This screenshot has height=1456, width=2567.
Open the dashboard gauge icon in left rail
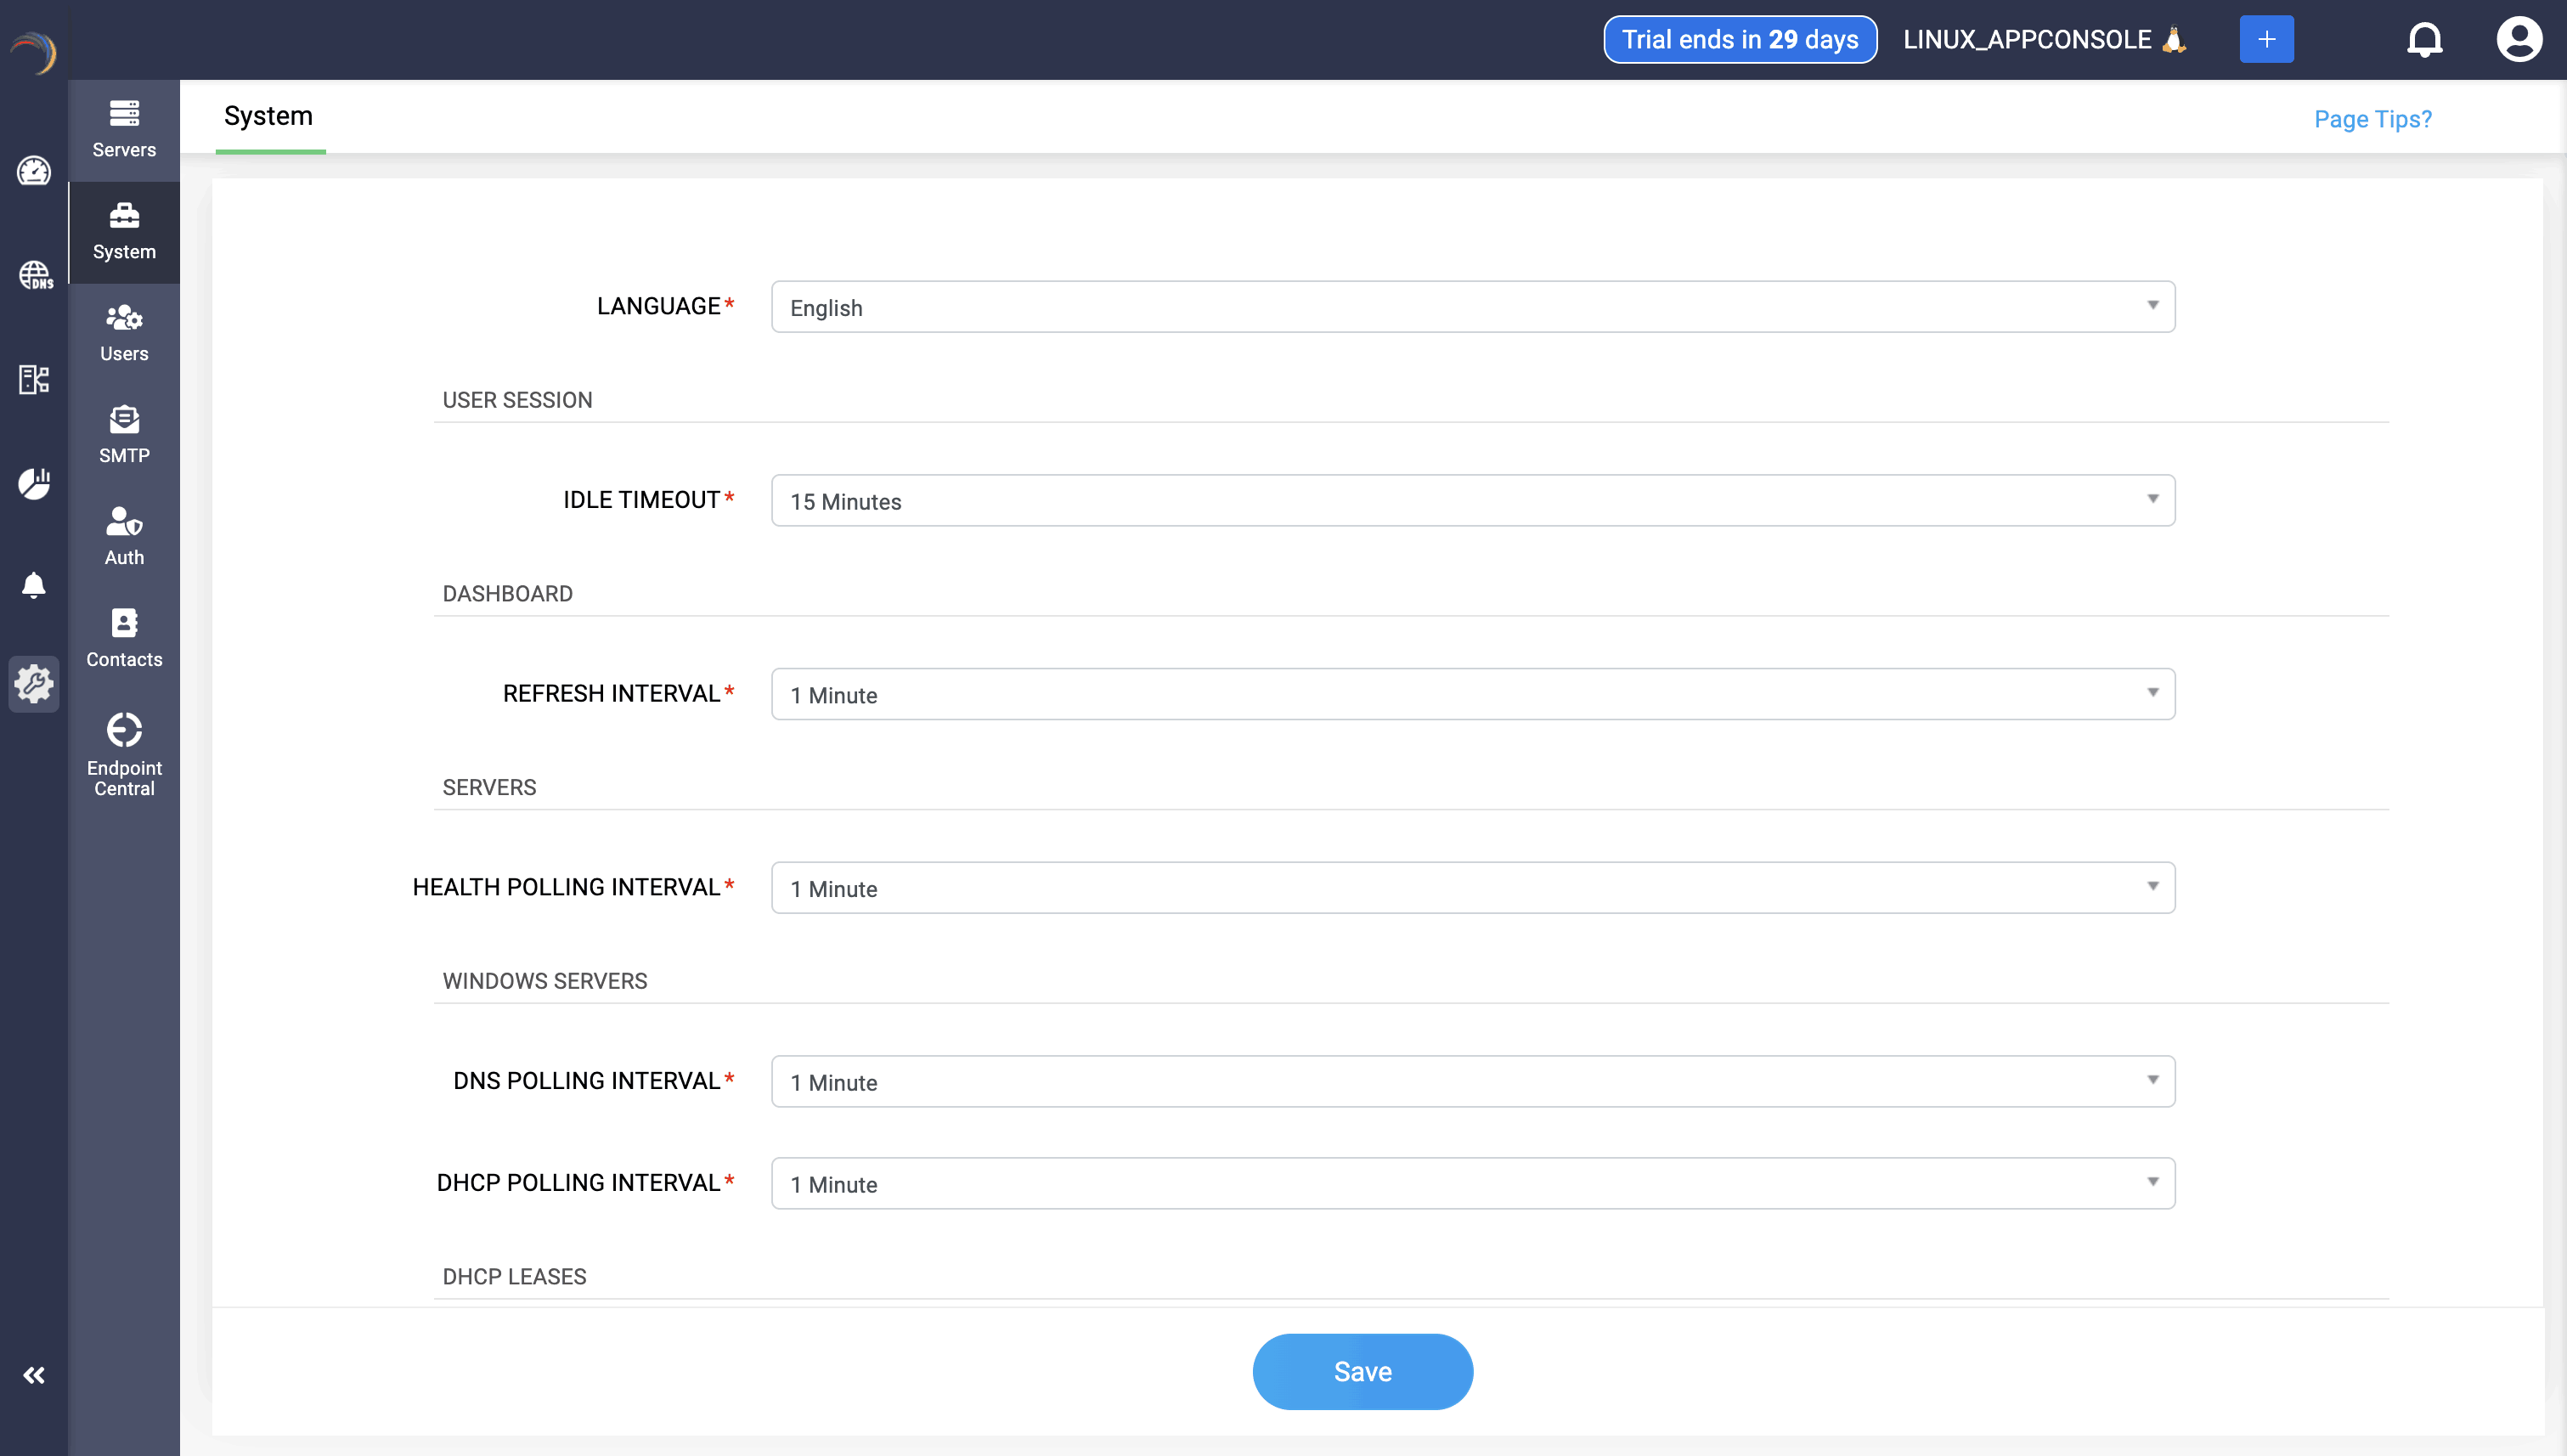34,171
